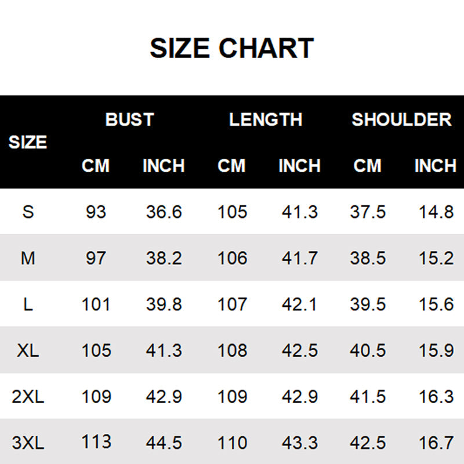
Task: Click the BUST column header
Action: (x=129, y=119)
